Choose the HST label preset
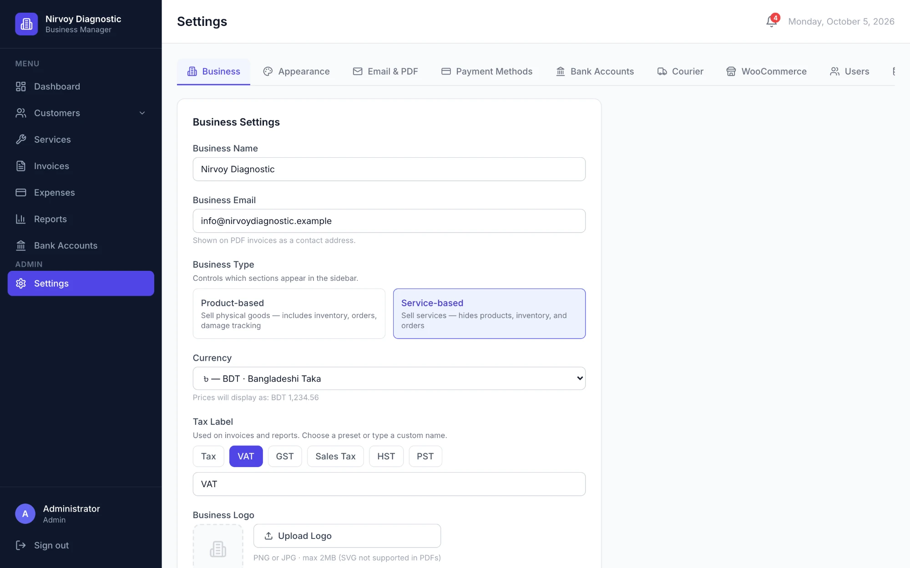This screenshot has height=568, width=910. 386,456
